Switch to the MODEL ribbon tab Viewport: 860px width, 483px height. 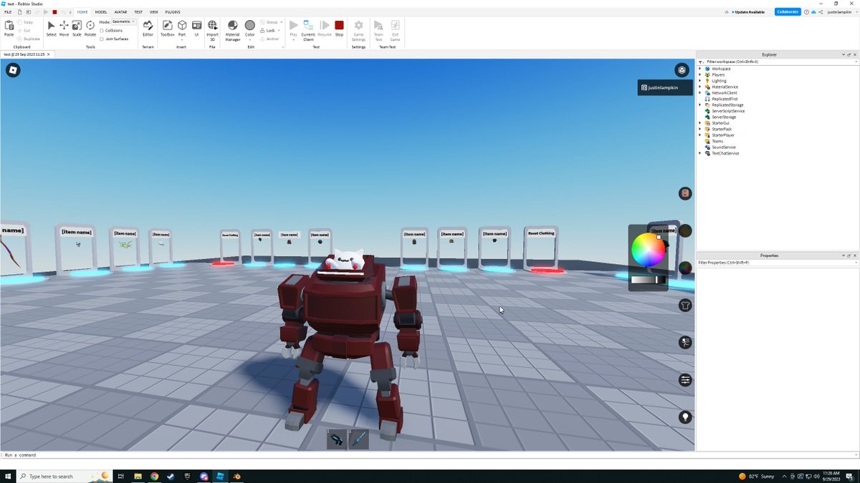(101, 12)
